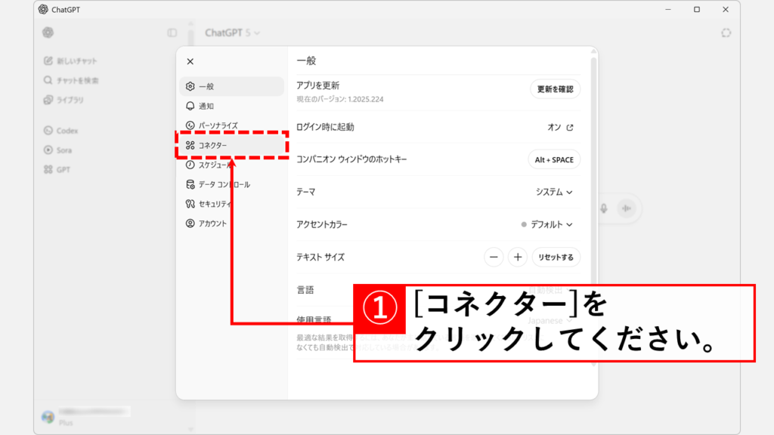The height and width of the screenshot is (435, 774).
Task: Expand the テーマ システム dropdown
Action: coord(554,192)
